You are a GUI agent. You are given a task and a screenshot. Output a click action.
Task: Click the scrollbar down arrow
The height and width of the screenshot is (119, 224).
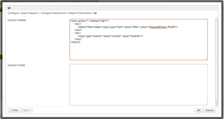coord(217,105)
